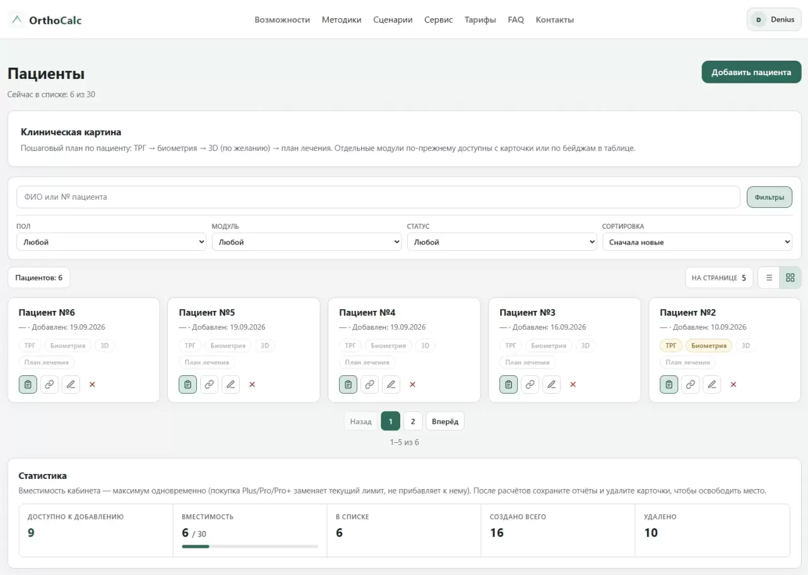Go to pagination page 2
808x575 pixels.
click(x=413, y=421)
